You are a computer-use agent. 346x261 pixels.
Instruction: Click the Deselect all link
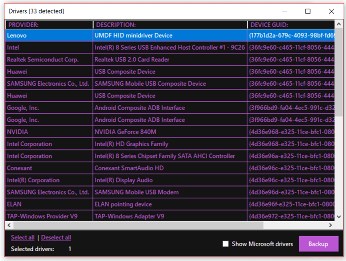[56, 237]
